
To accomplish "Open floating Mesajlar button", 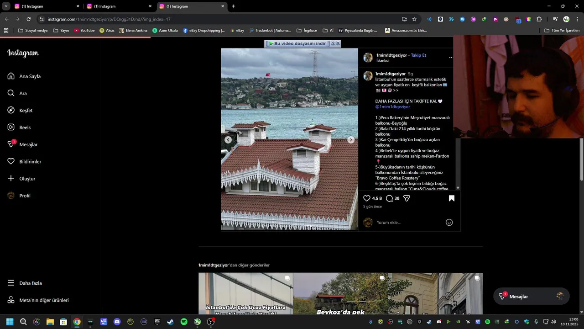I will [531, 297].
